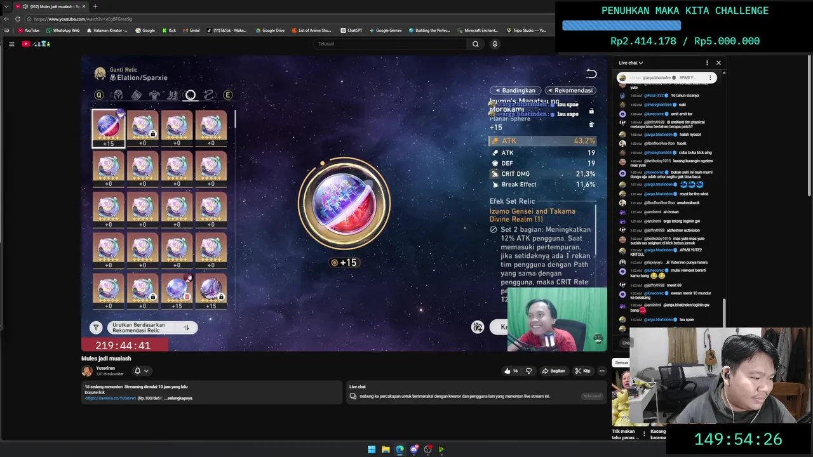Open the Gmail bookmark
This screenshot has width=813, height=457.
(x=191, y=30)
